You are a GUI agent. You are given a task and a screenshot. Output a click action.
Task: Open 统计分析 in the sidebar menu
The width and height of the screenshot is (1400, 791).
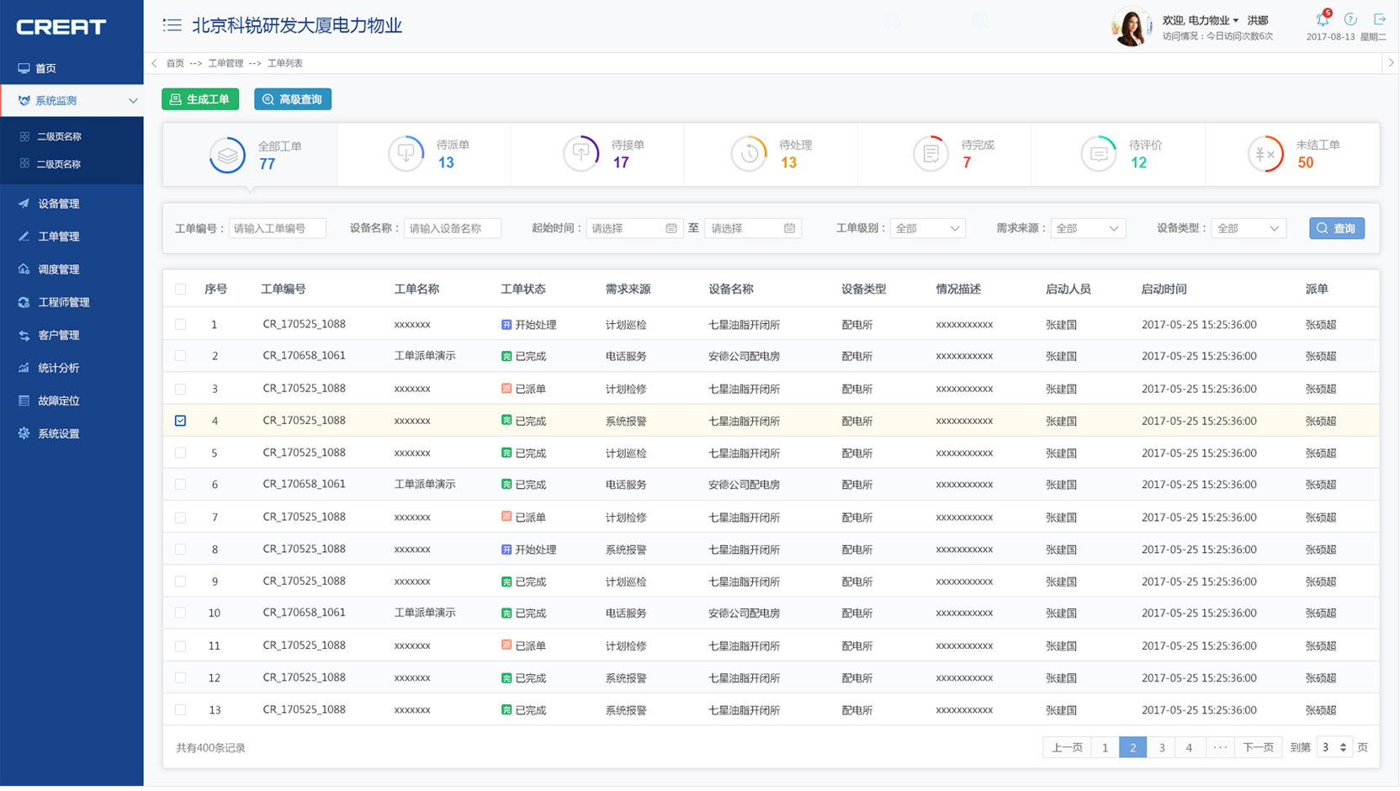(58, 368)
